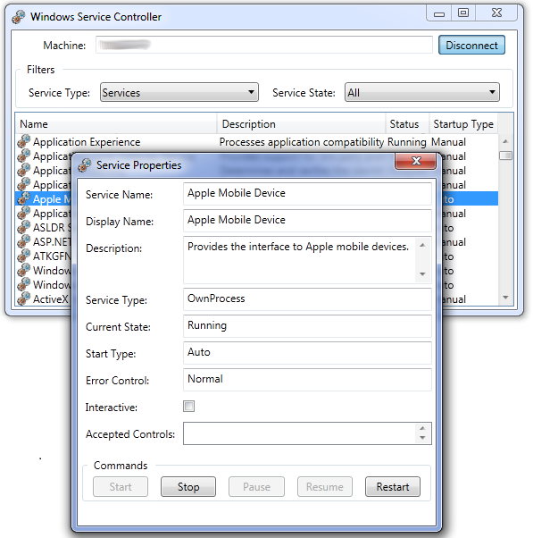Click the disabled Start button
Image resolution: width=533 pixels, height=538 pixels.
pos(121,486)
